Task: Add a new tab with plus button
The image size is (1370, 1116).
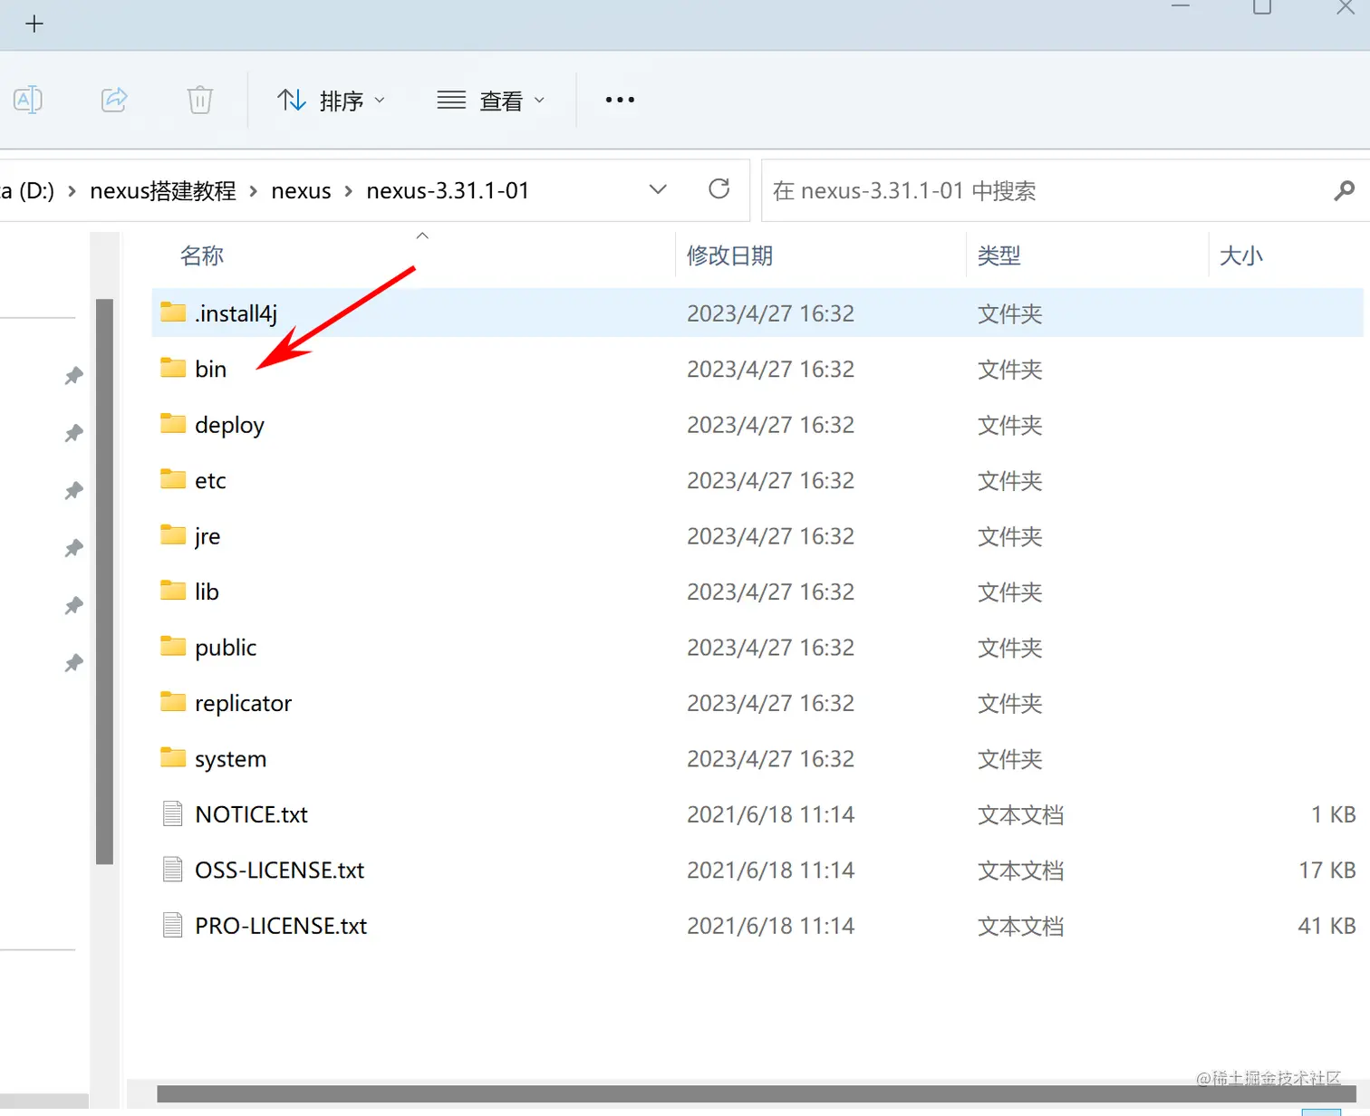Action: click(x=34, y=24)
